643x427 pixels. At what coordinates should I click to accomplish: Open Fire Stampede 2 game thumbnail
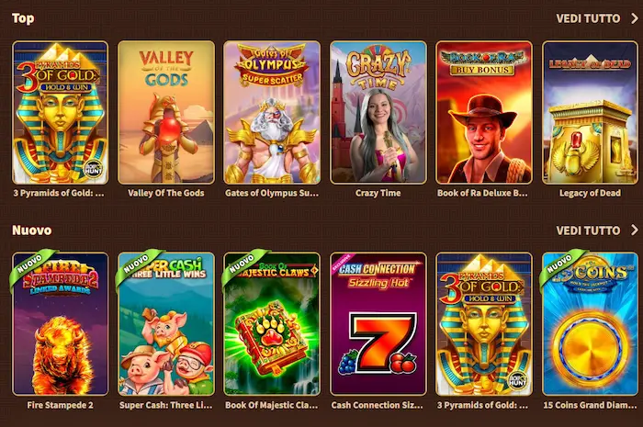click(61, 324)
